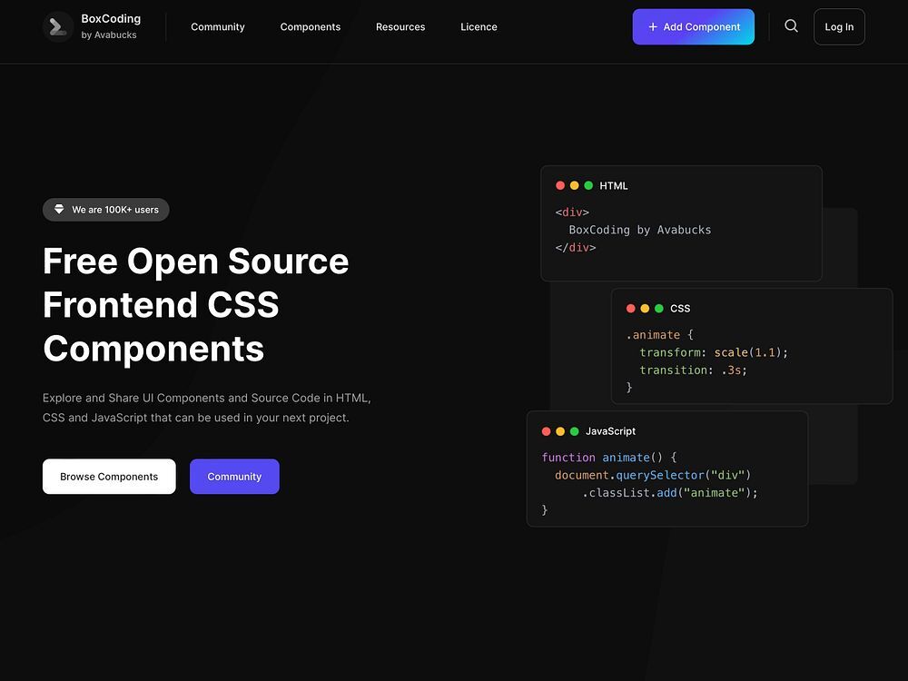Click 'function animate() {' code line
Screen dimensions: 908x681
coord(609,458)
